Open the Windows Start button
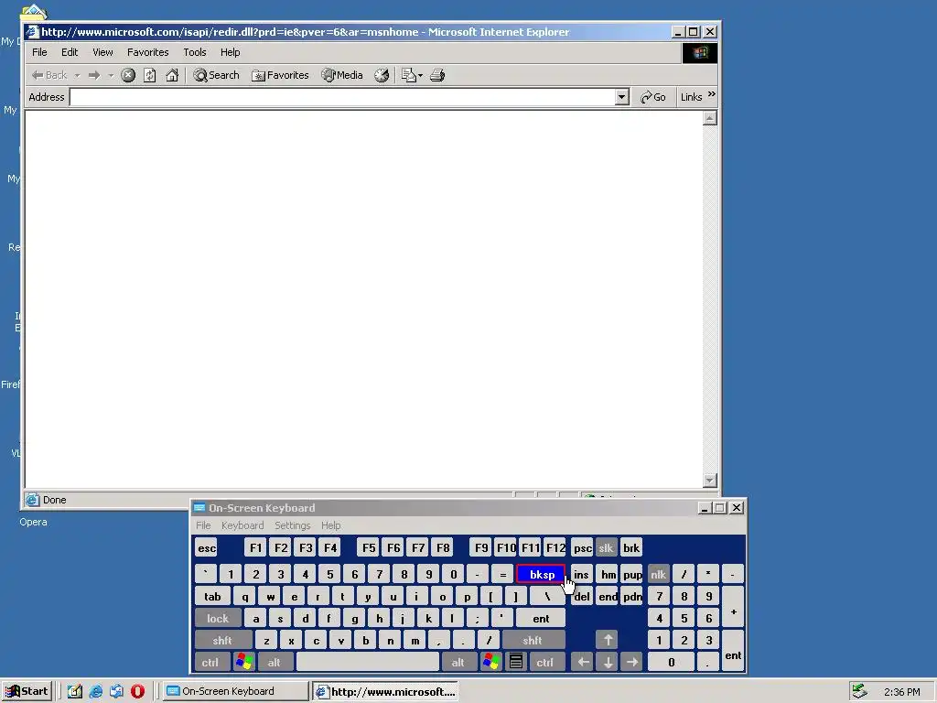 coord(27,691)
